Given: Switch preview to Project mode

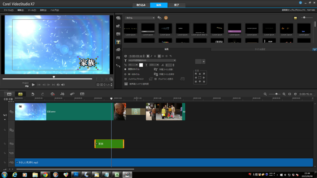Looking at the screenshot, I should point(25,83).
